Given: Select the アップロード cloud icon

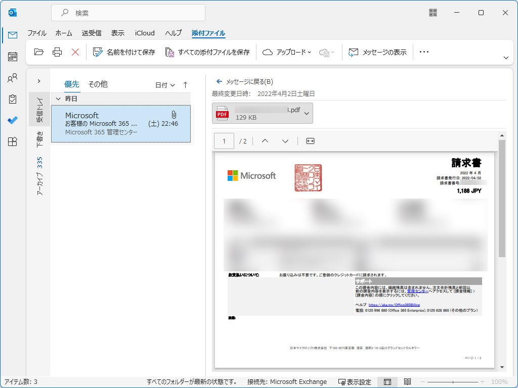Looking at the screenshot, I should [268, 52].
